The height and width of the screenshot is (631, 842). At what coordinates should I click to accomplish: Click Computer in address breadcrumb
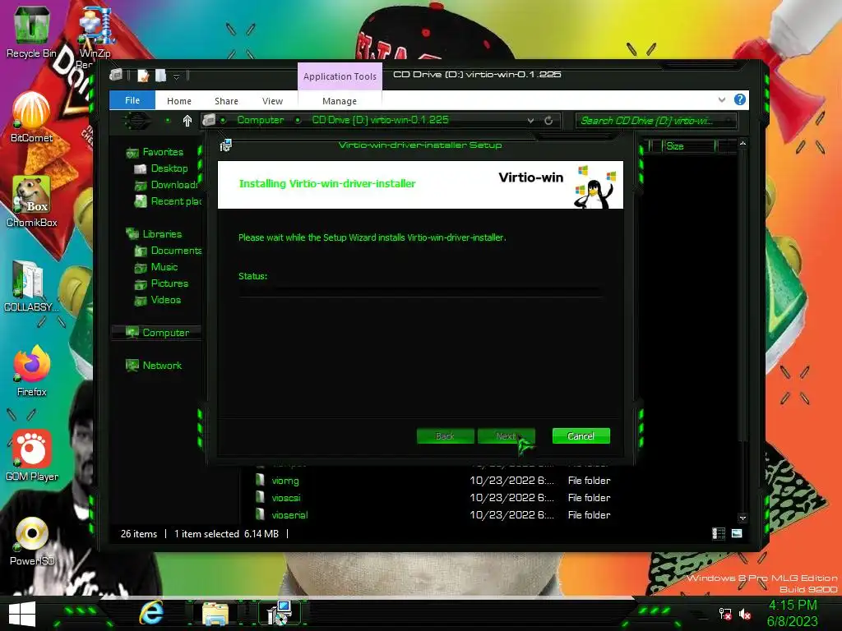coord(261,120)
